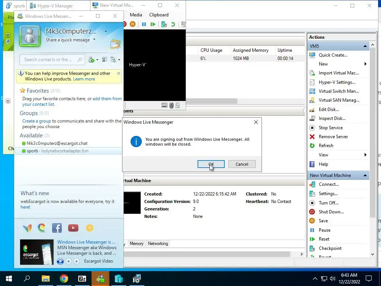381x286 pixels.
Task: Click the Learn more link
Action: [84, 79]
